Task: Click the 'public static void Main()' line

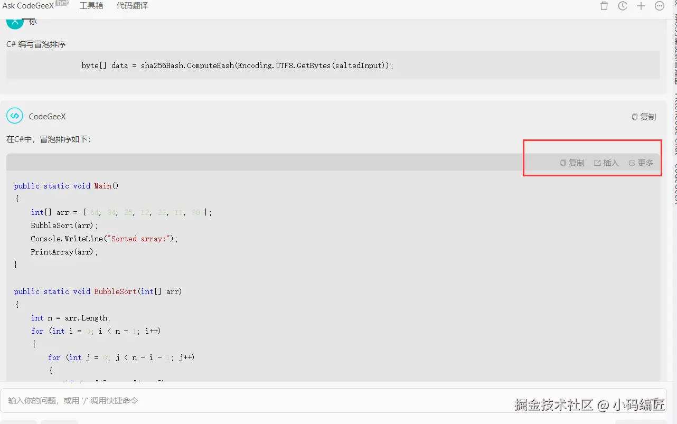Action: [x=67, y=186]
